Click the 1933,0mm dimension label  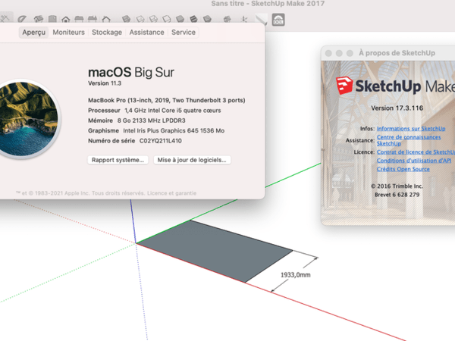[x=296, y=274]
